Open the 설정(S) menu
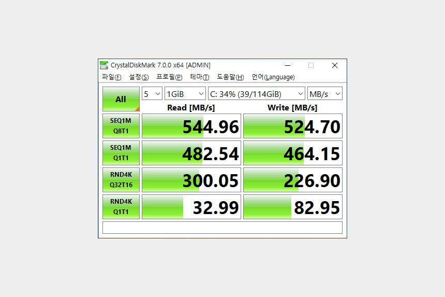 139,77
